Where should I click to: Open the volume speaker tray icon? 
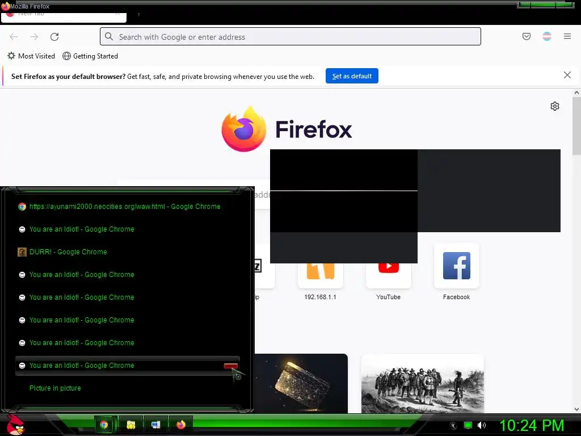click(481, 425)
